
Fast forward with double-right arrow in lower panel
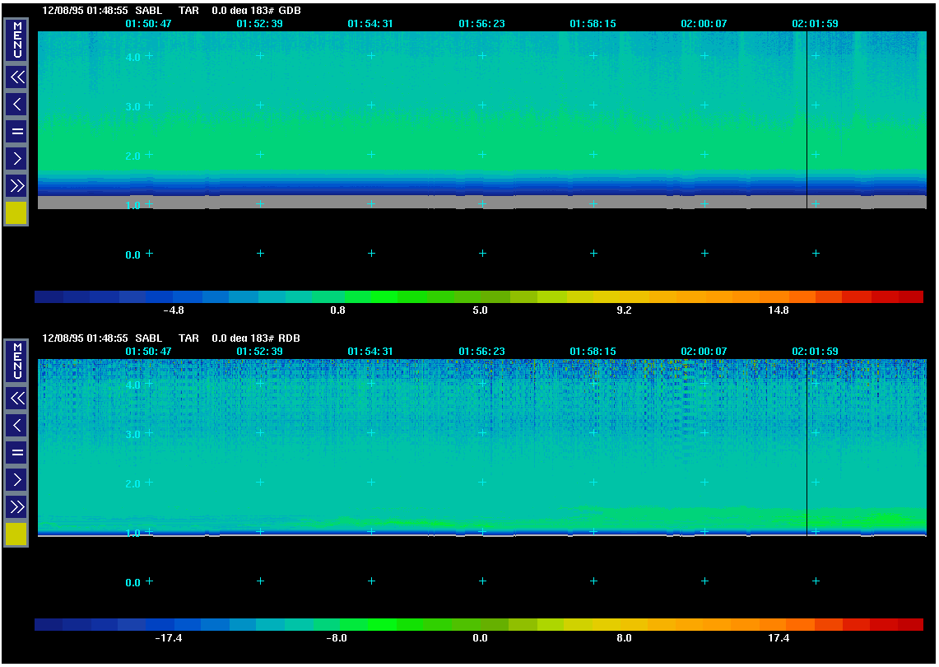(16, 506)
